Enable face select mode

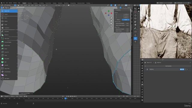19,5
